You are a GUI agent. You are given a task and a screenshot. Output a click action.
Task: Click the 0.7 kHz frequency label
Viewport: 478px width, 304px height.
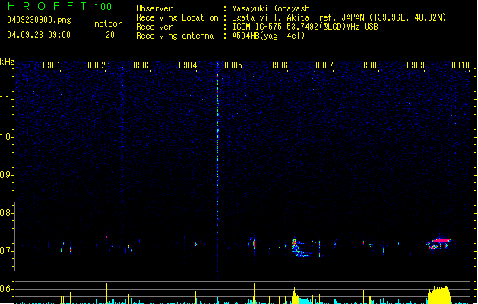point(7,251)
